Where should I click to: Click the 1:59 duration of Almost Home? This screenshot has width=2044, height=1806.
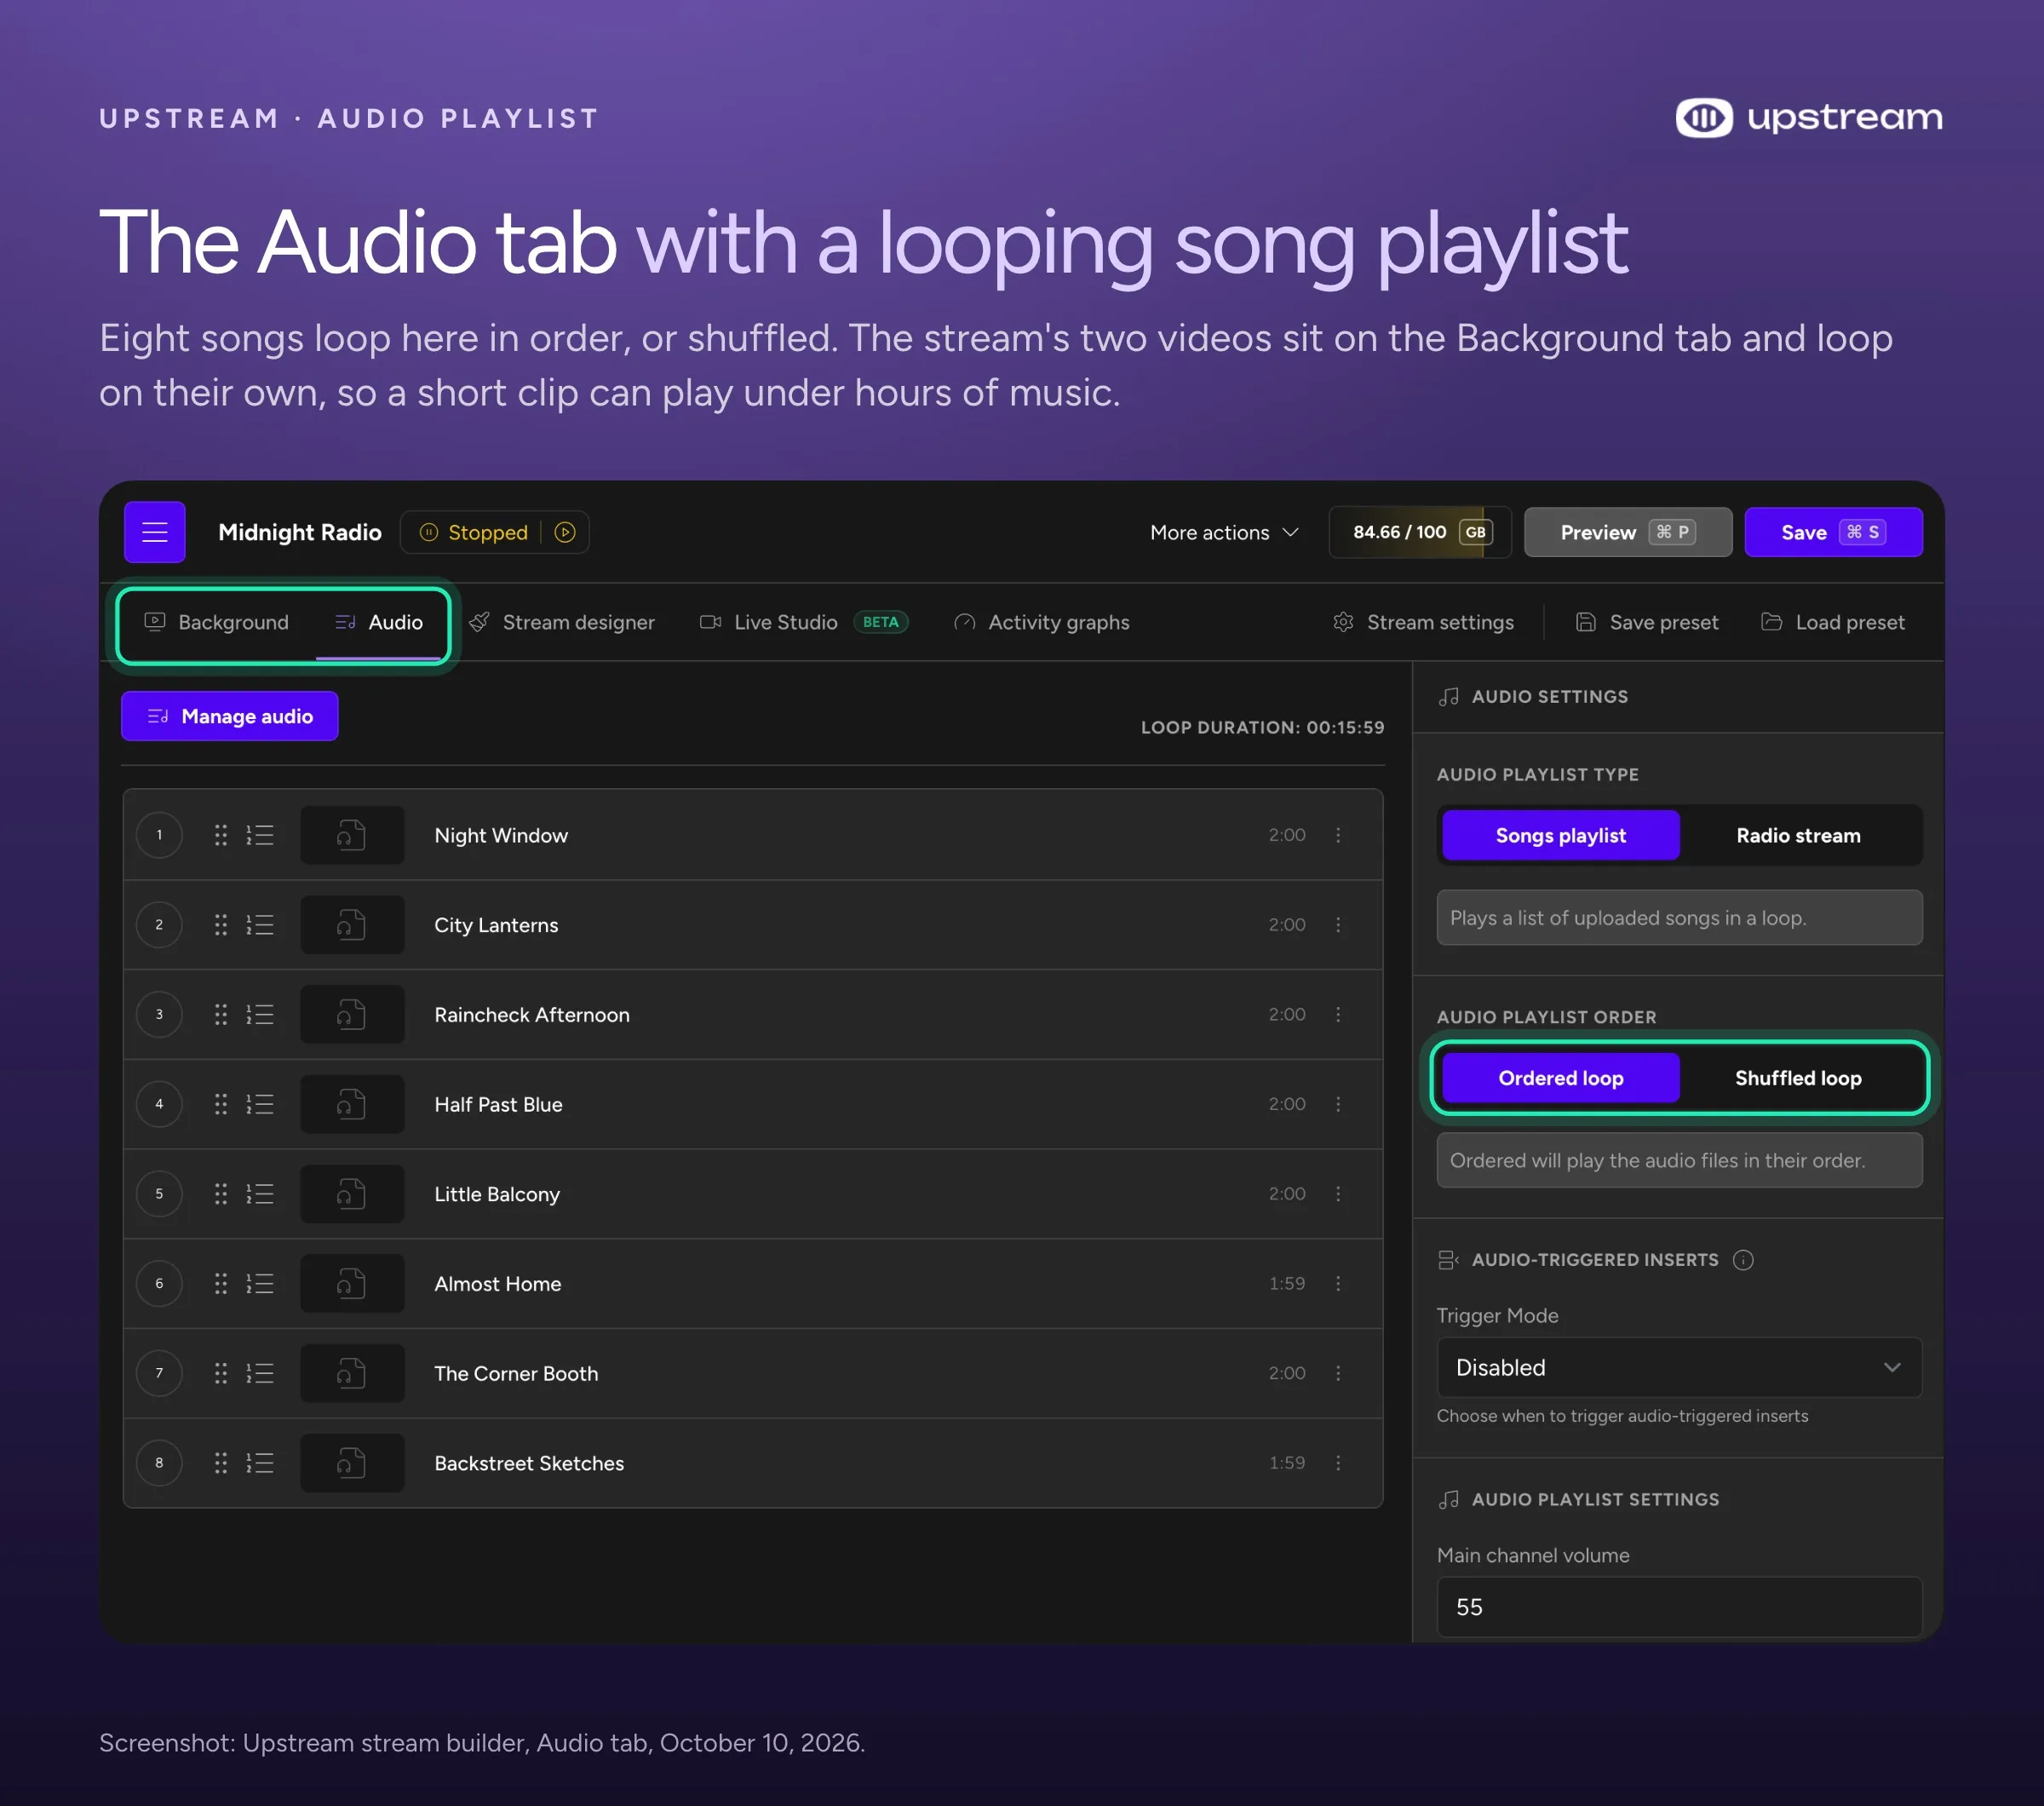(x=1287, y=1283)
